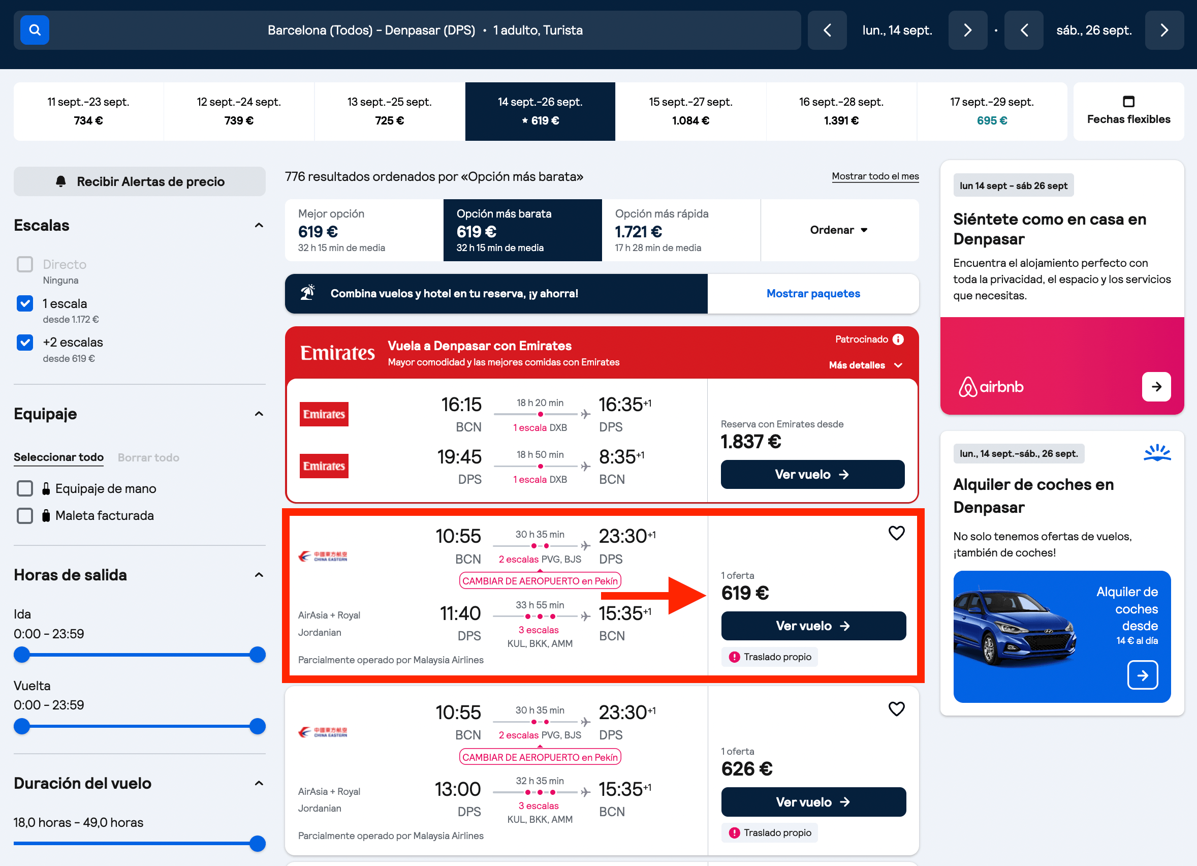Click the Traslado propio warning on 626 € offer
Screen dimensions: 1197x866
tap(770, 833)
